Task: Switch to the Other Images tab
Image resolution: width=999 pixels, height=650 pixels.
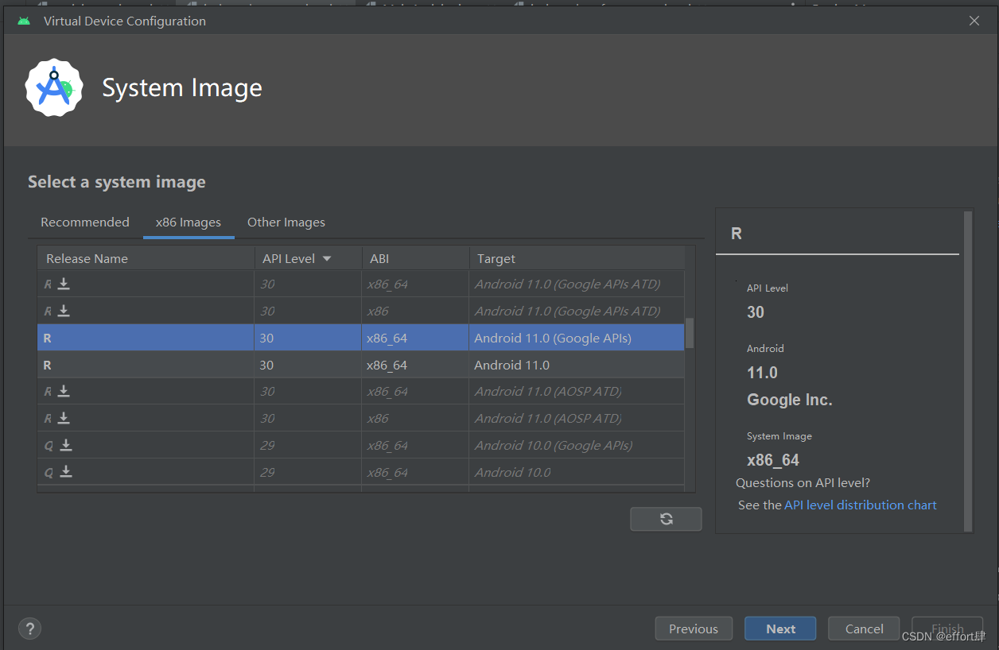Action: [x=286, y=222]
